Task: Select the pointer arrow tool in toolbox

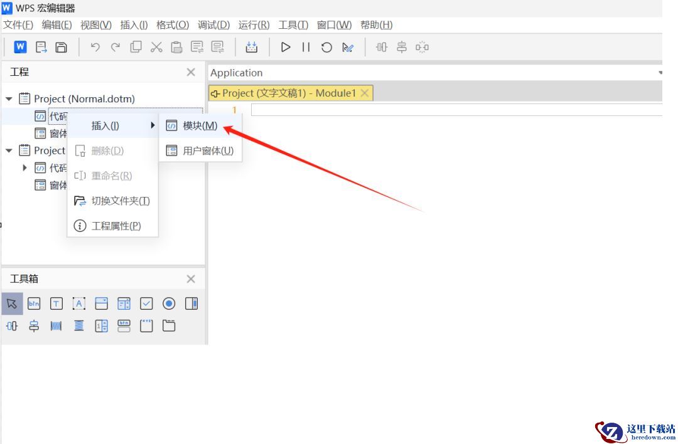Action: point(12,304)
